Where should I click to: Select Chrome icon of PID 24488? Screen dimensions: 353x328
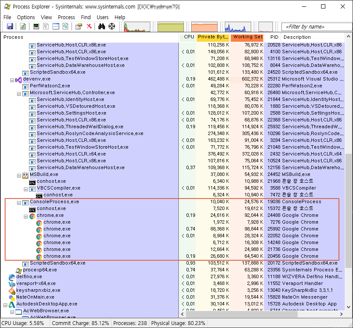point(32,216)
